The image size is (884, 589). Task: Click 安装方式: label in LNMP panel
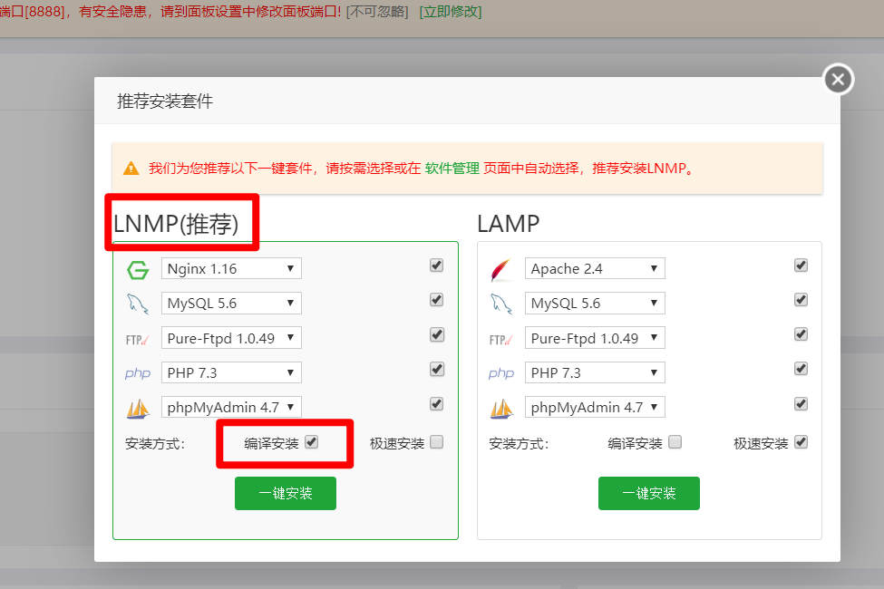point(155,444)
